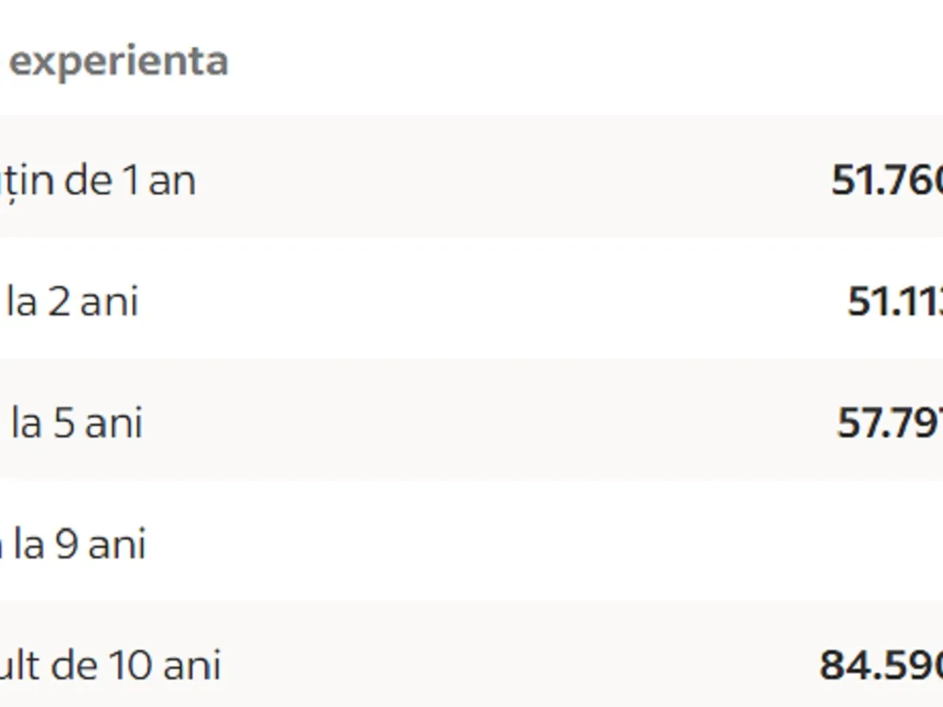The width and height of the screenshot is (943, 707).
Task: Select the 'țin de 1 an' row label
Action: coord(97,181)
